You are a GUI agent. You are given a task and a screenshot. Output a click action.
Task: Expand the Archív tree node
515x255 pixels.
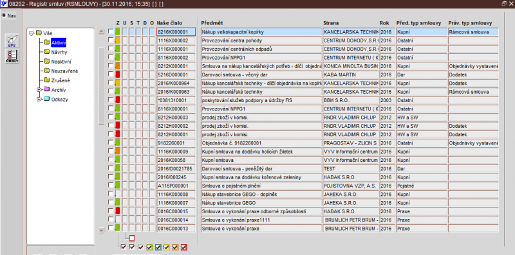coord(39,90)
